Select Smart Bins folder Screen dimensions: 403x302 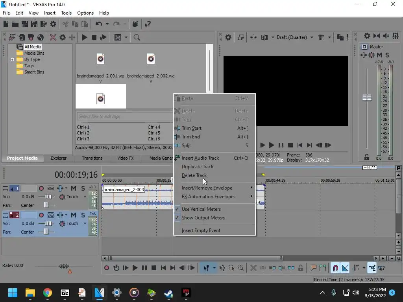coord(34,72)
